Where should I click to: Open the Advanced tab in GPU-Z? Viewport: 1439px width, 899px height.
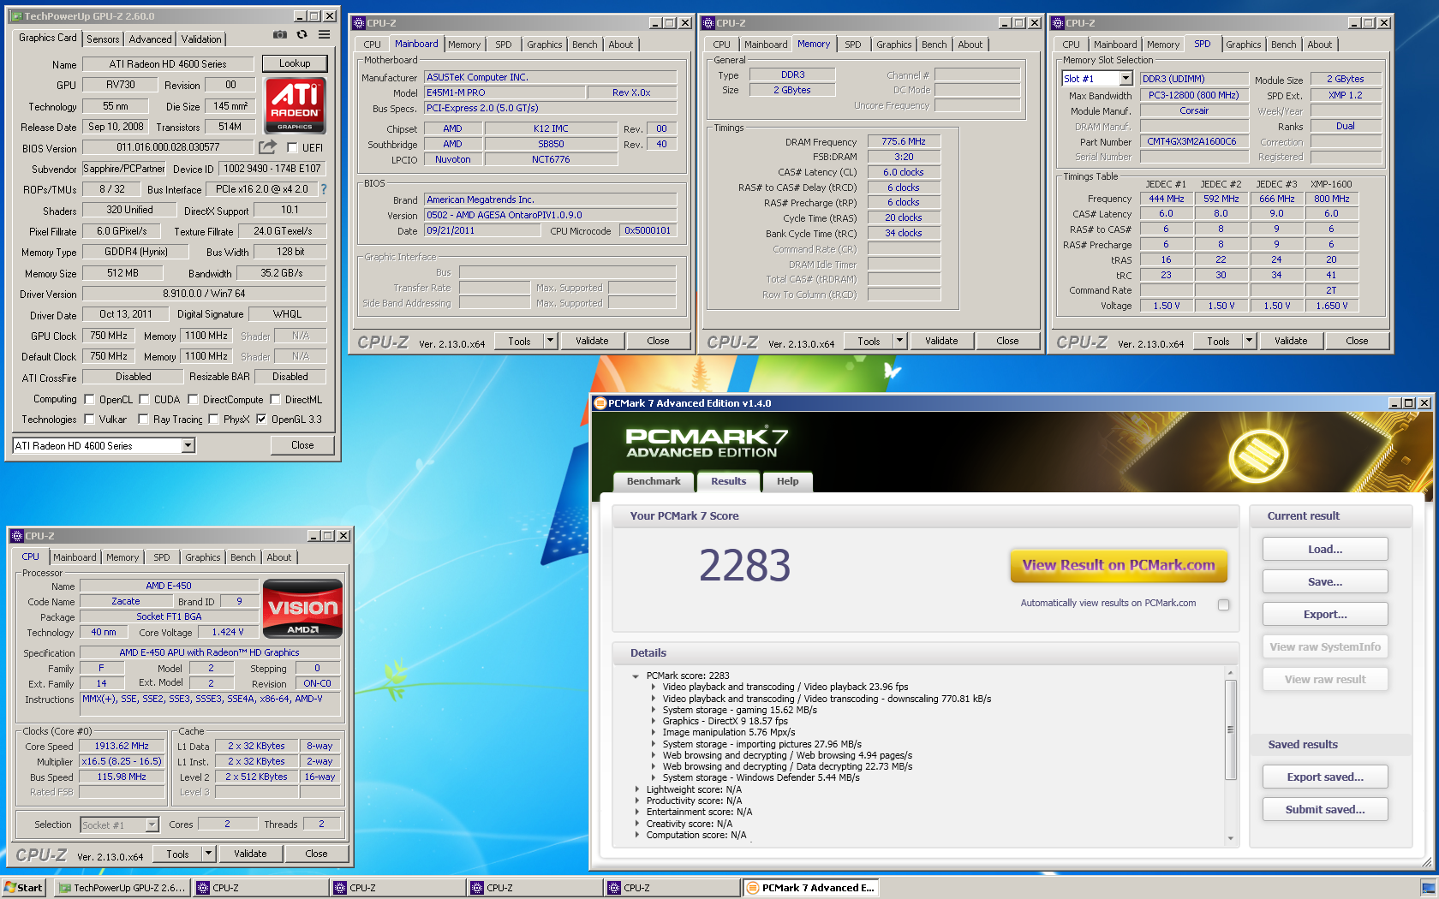pyautogui.click(x=150, y=39)
